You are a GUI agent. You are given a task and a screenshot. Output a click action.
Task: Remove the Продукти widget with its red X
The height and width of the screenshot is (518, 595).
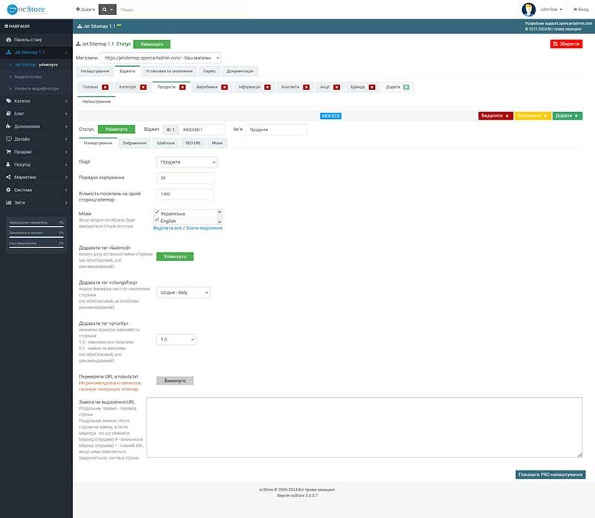[x=182, y=87]
